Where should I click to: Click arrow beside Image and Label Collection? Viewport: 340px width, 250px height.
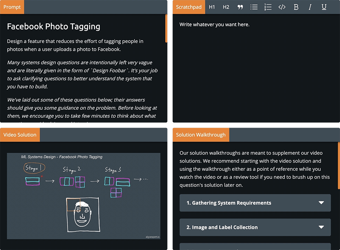tap(321, 227)
